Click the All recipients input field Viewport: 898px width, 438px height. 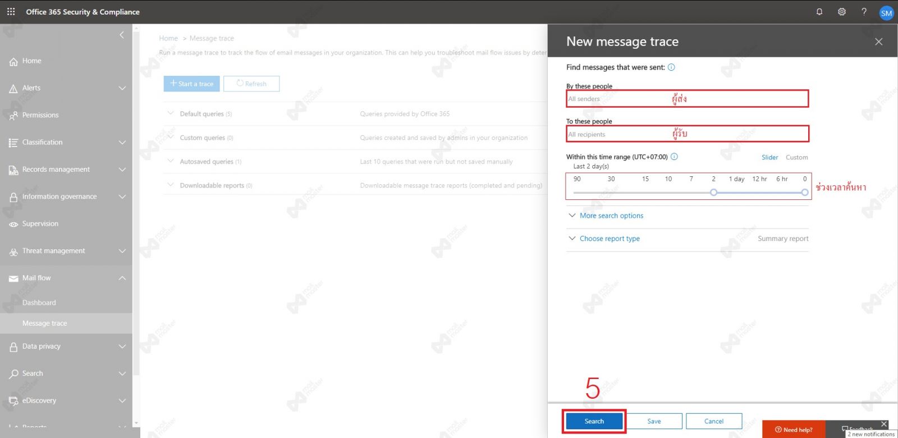688,134
